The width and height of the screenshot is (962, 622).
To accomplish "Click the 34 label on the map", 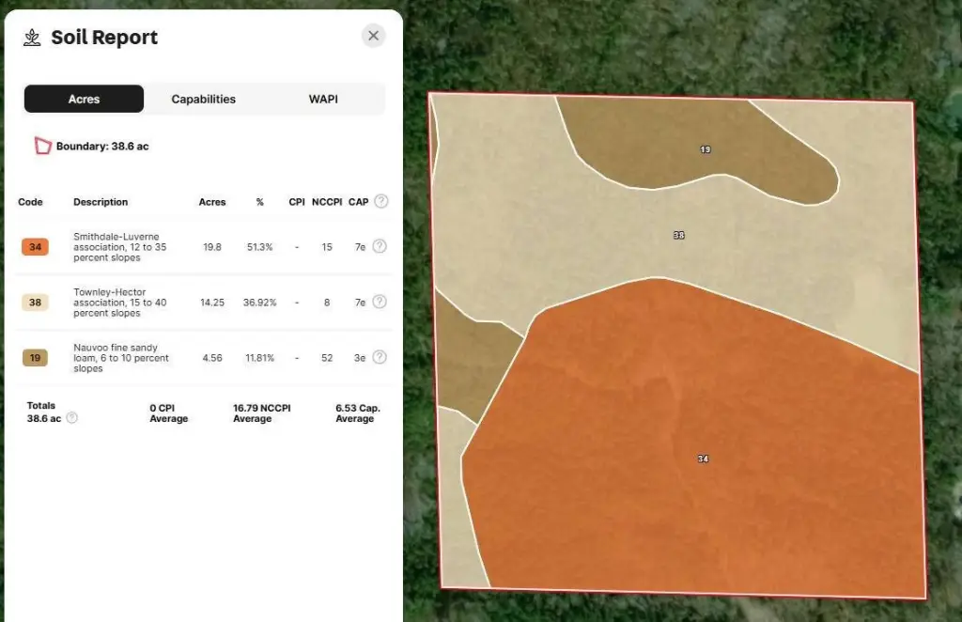I will 703,459.
